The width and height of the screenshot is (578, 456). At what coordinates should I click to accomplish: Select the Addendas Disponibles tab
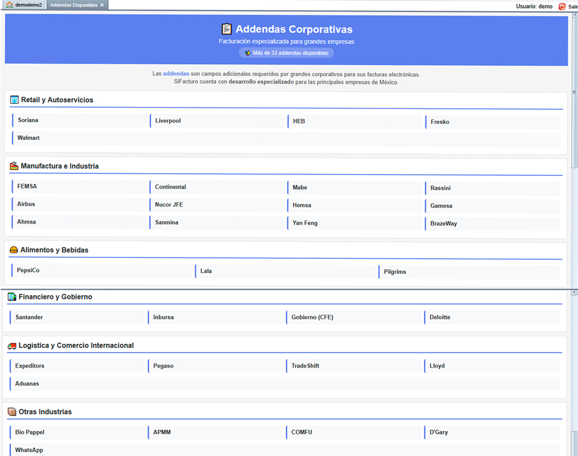click(73, 5)
